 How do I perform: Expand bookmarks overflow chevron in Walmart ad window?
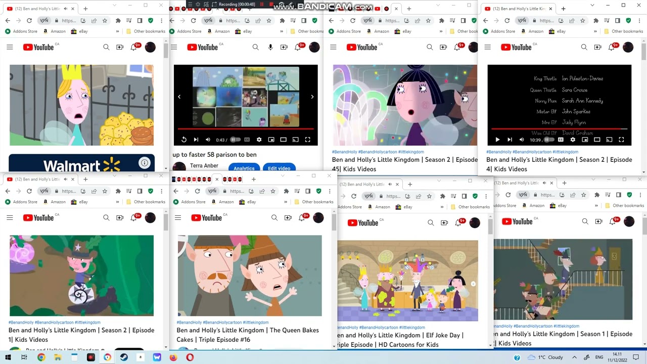pyautogui.click(x=117, y=31)
